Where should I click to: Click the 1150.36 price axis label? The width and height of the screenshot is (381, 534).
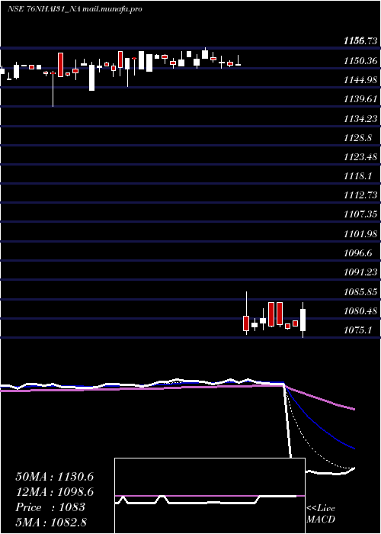360,61
